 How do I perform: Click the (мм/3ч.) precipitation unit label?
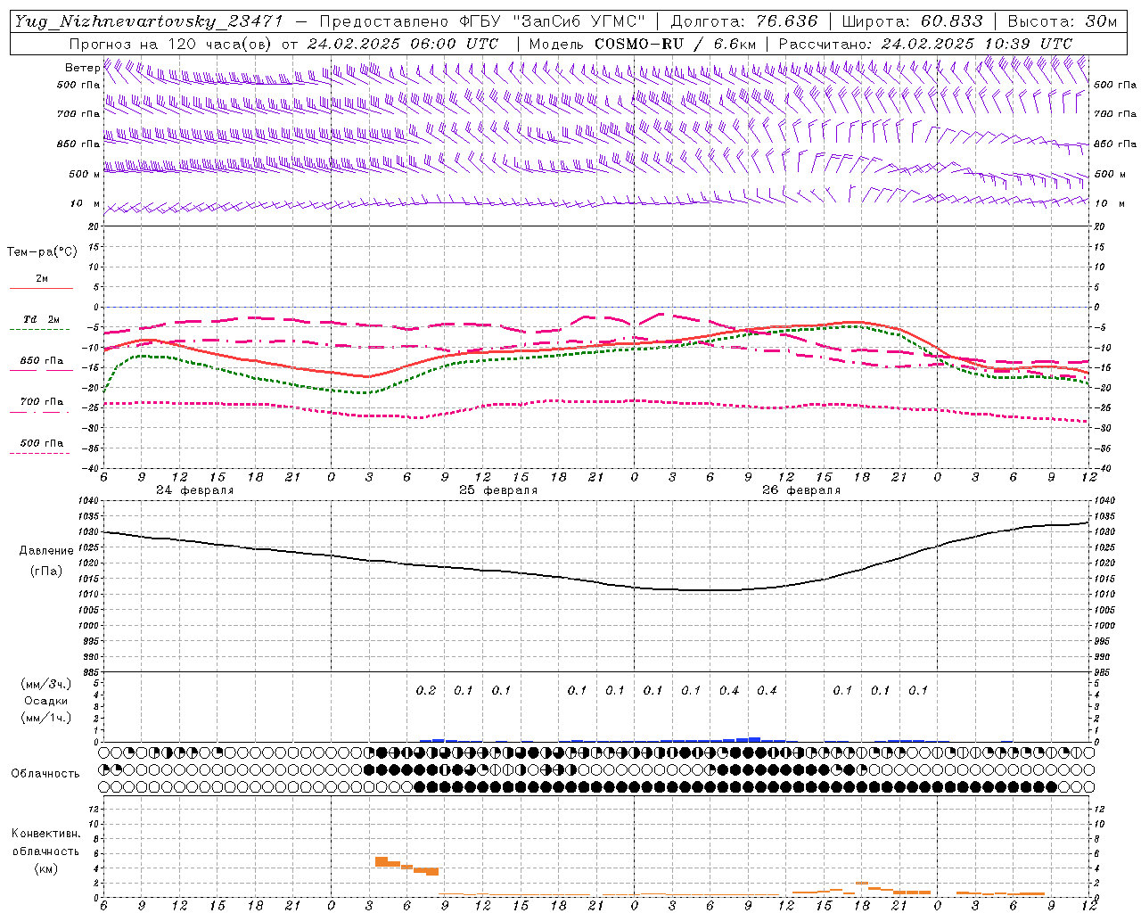tap(45, 684)
